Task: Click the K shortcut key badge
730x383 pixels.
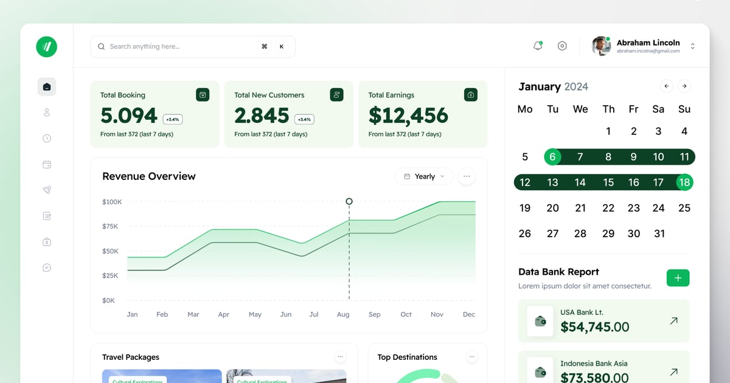Action: [282, 46]
